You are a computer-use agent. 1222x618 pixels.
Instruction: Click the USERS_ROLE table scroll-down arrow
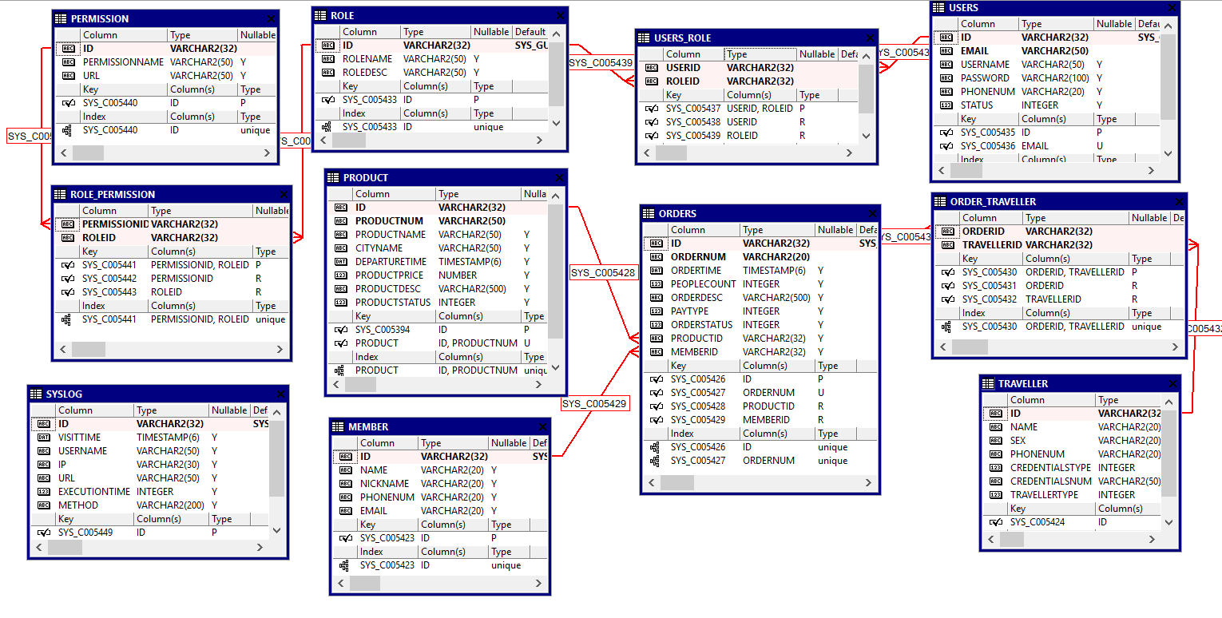pos(866,137)
